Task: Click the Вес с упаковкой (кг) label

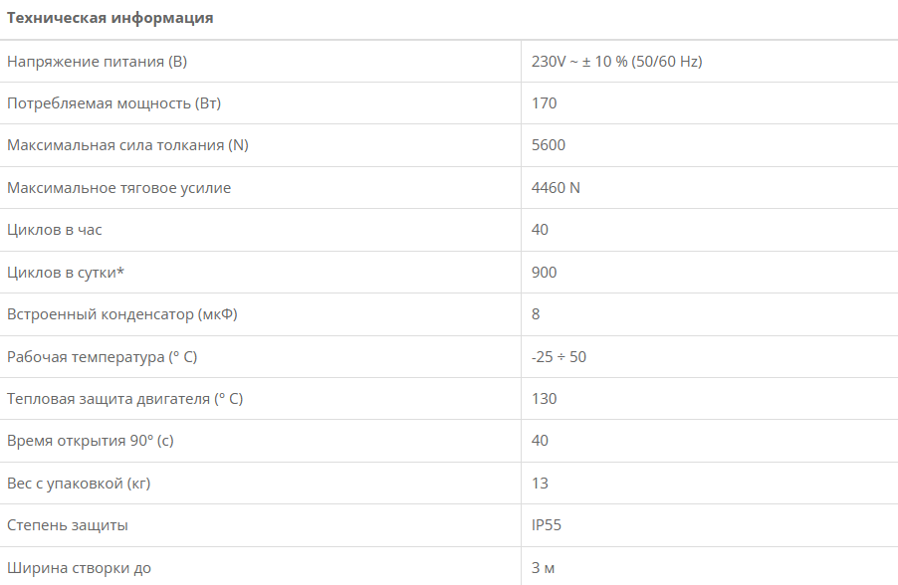Action: tap(79, 484)
